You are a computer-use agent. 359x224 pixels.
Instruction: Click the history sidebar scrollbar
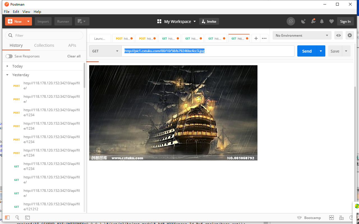84,75
